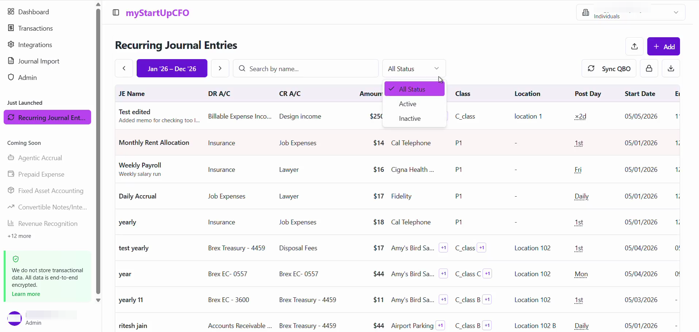Click the +1 name badge in yearly 11 row
The height and width of the screenshot is (332, 699).
[x=443, y=300]
